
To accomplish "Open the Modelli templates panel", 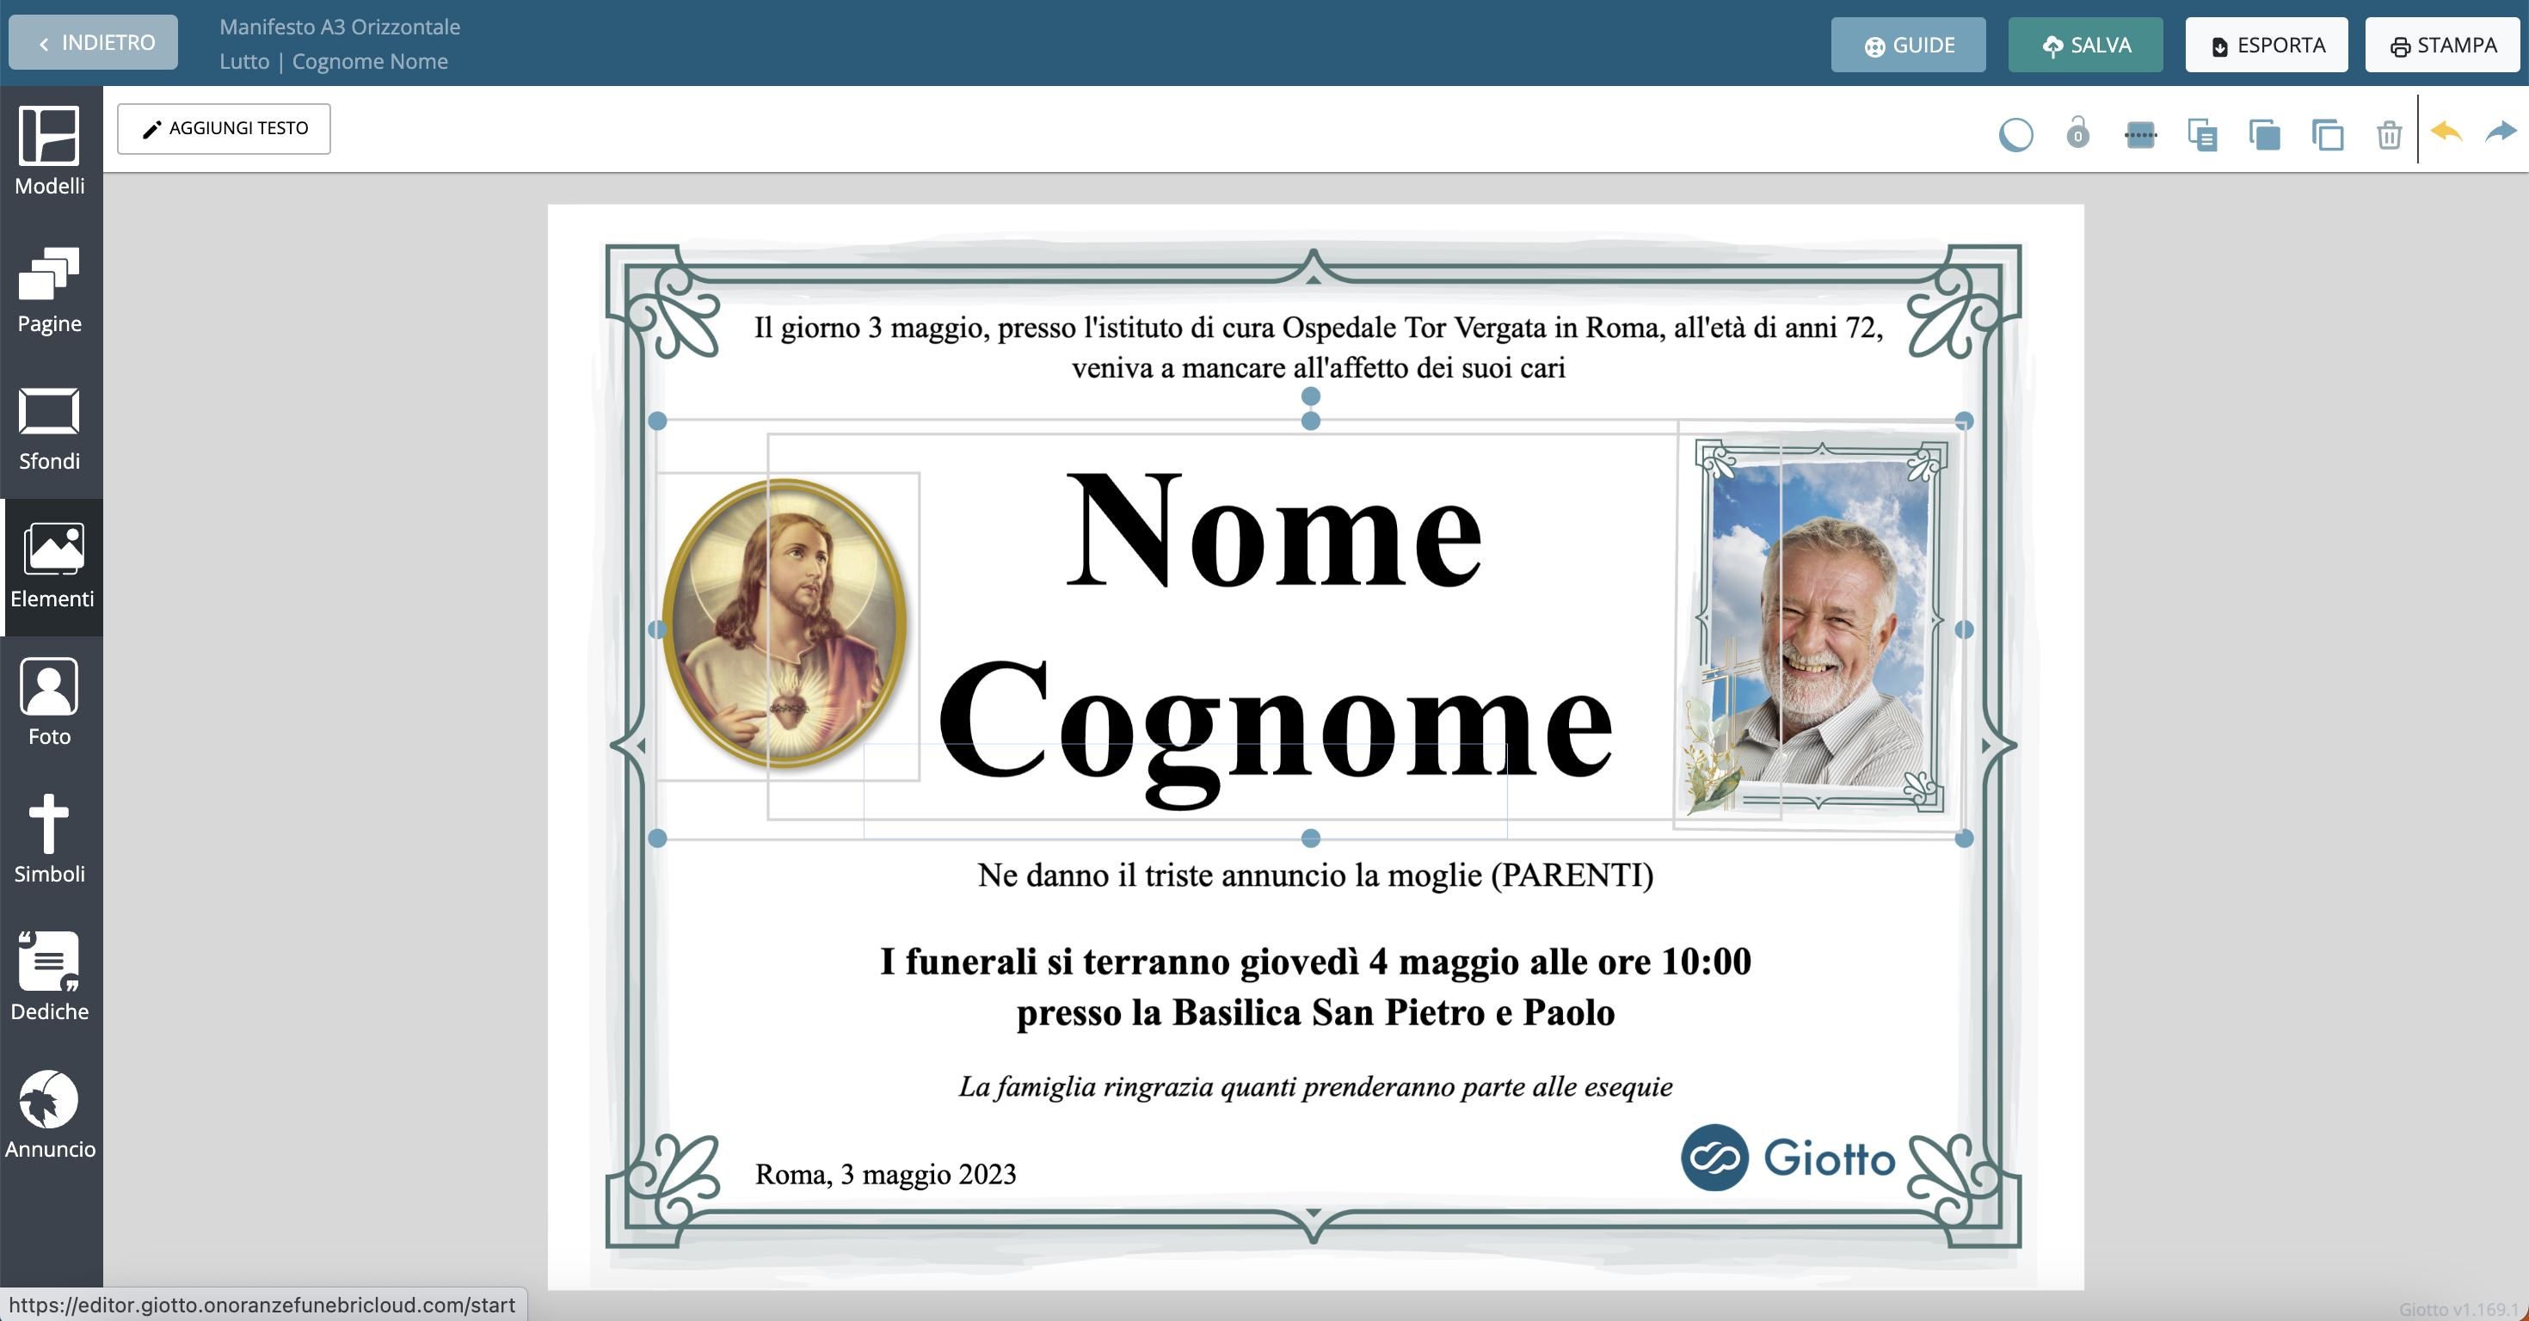I will coord(49,151).
